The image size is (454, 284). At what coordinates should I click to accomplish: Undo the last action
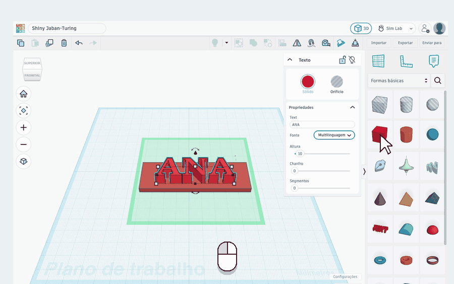click(79, 43)
